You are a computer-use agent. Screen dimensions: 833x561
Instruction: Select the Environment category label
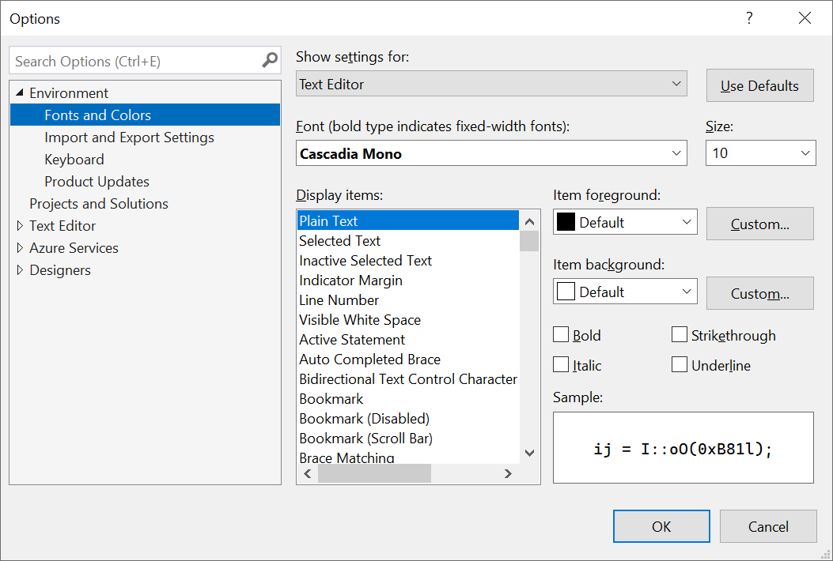(69, 93)
